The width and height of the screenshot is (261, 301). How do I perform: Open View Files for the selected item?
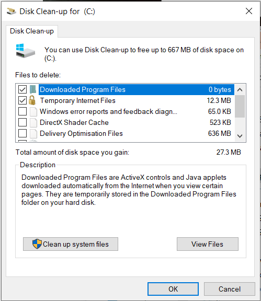pos(208,244)
